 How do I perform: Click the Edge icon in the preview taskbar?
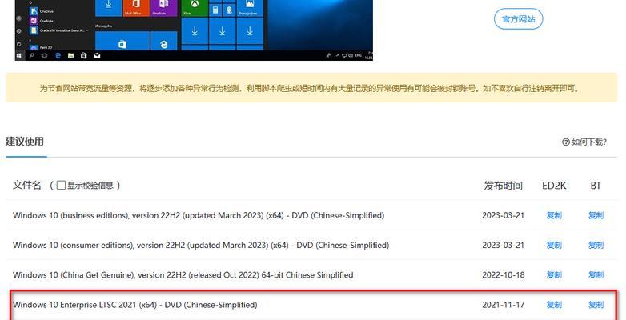point(58,55)
